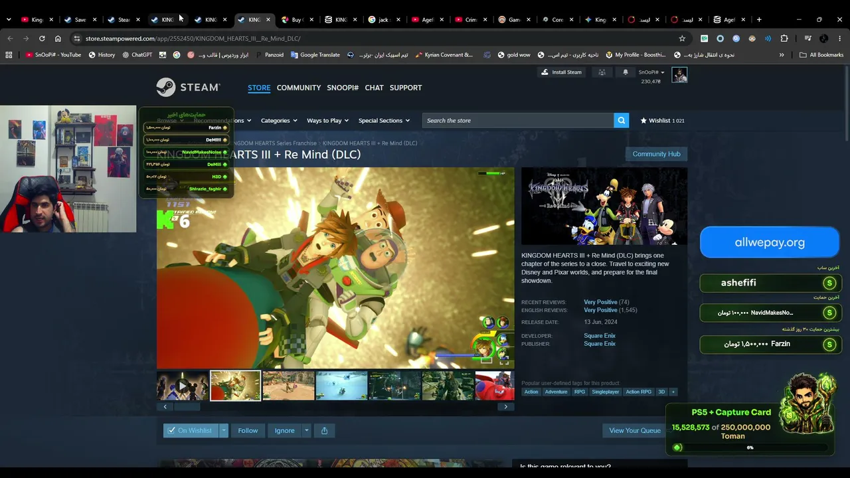The image size is (850, 478).
Task: Click the allwepay.org banner
Action: point(770,242)
